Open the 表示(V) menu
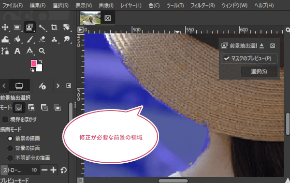This screenshot has height=183, width=290. click(84, 5)
